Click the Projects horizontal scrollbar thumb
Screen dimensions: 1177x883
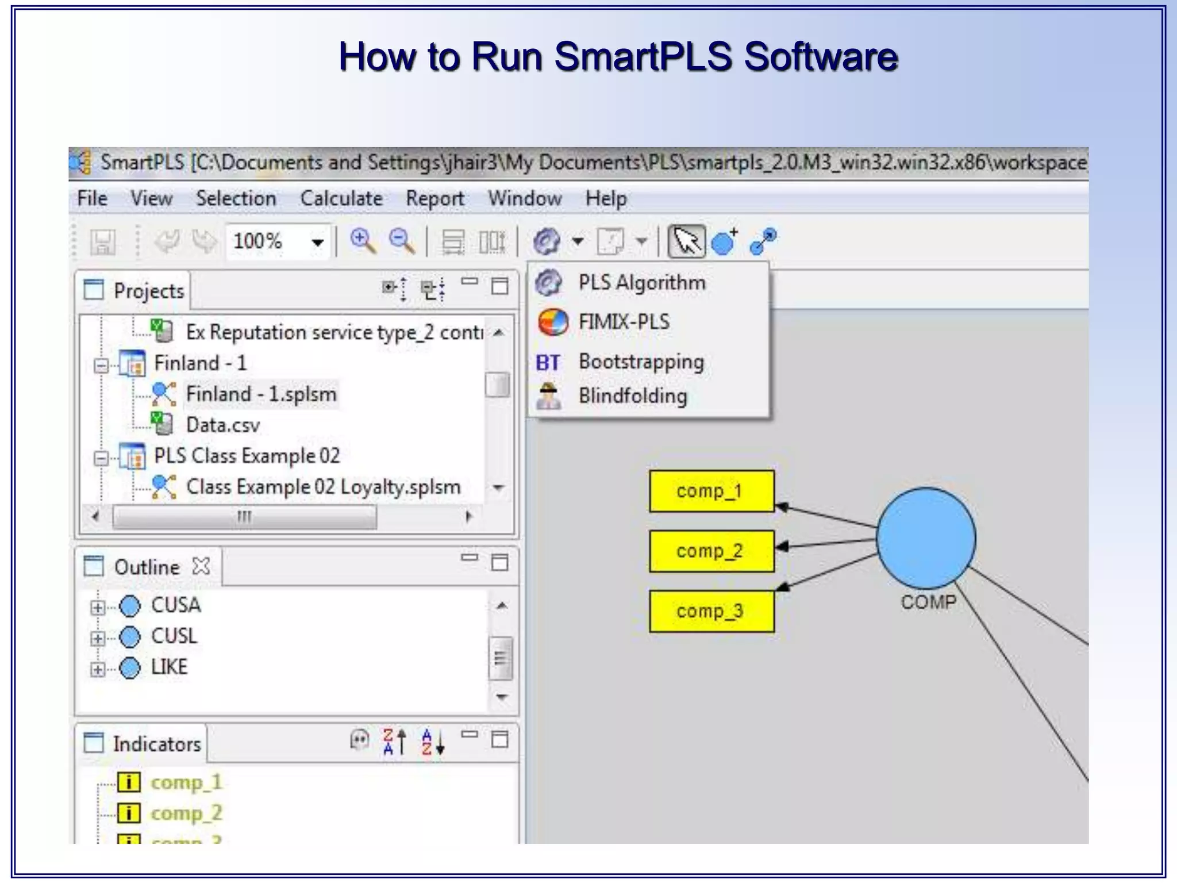[x=245, y=517]
